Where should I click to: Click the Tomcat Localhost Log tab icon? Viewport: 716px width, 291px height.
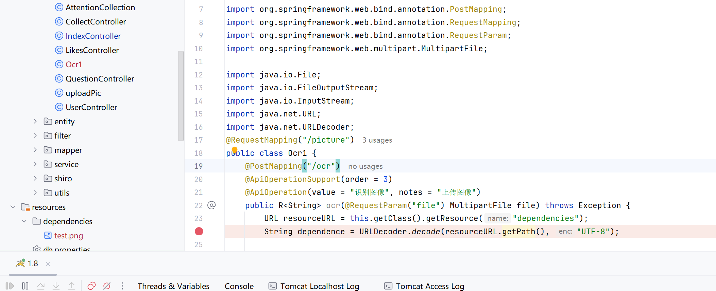(273, 286)
